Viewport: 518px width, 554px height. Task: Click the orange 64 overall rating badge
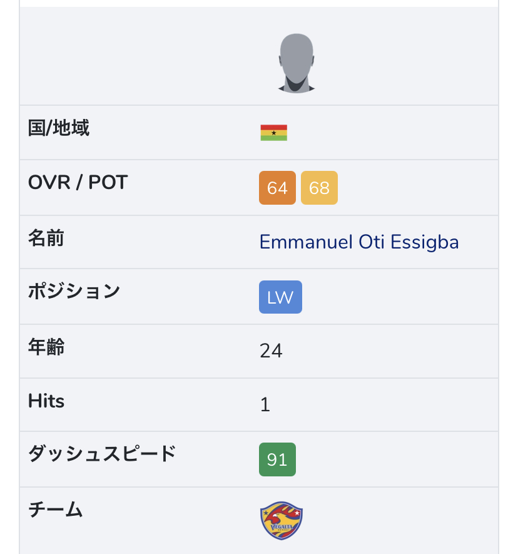click(277, 188)
